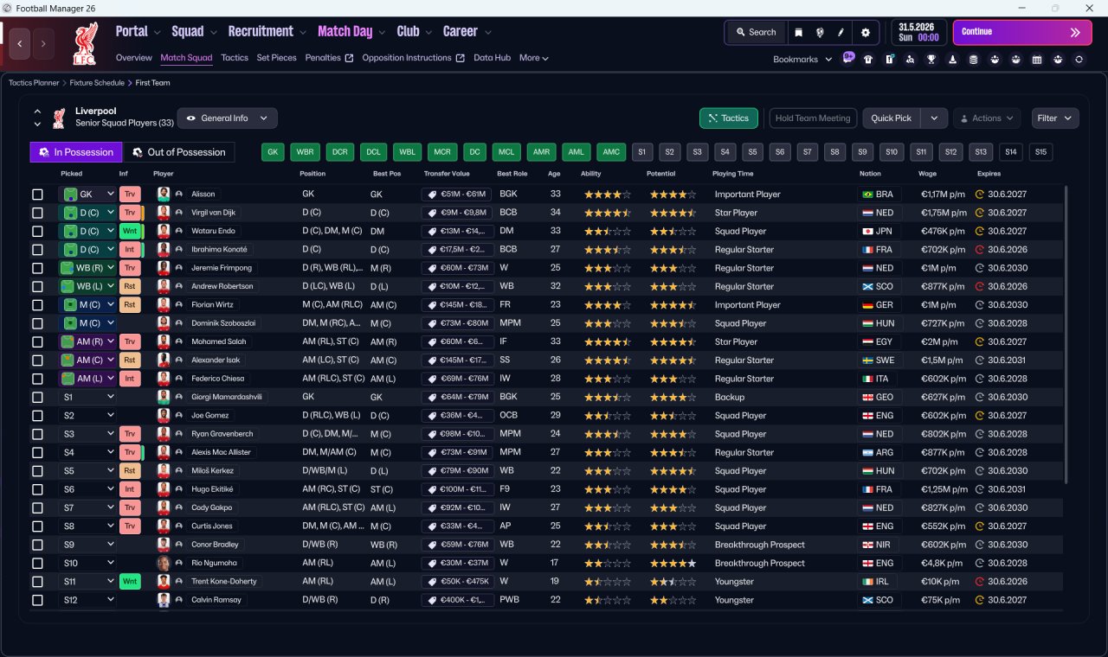Sort the table by the Age column header
1108x657 pixels.
click(x=554, y=174)
